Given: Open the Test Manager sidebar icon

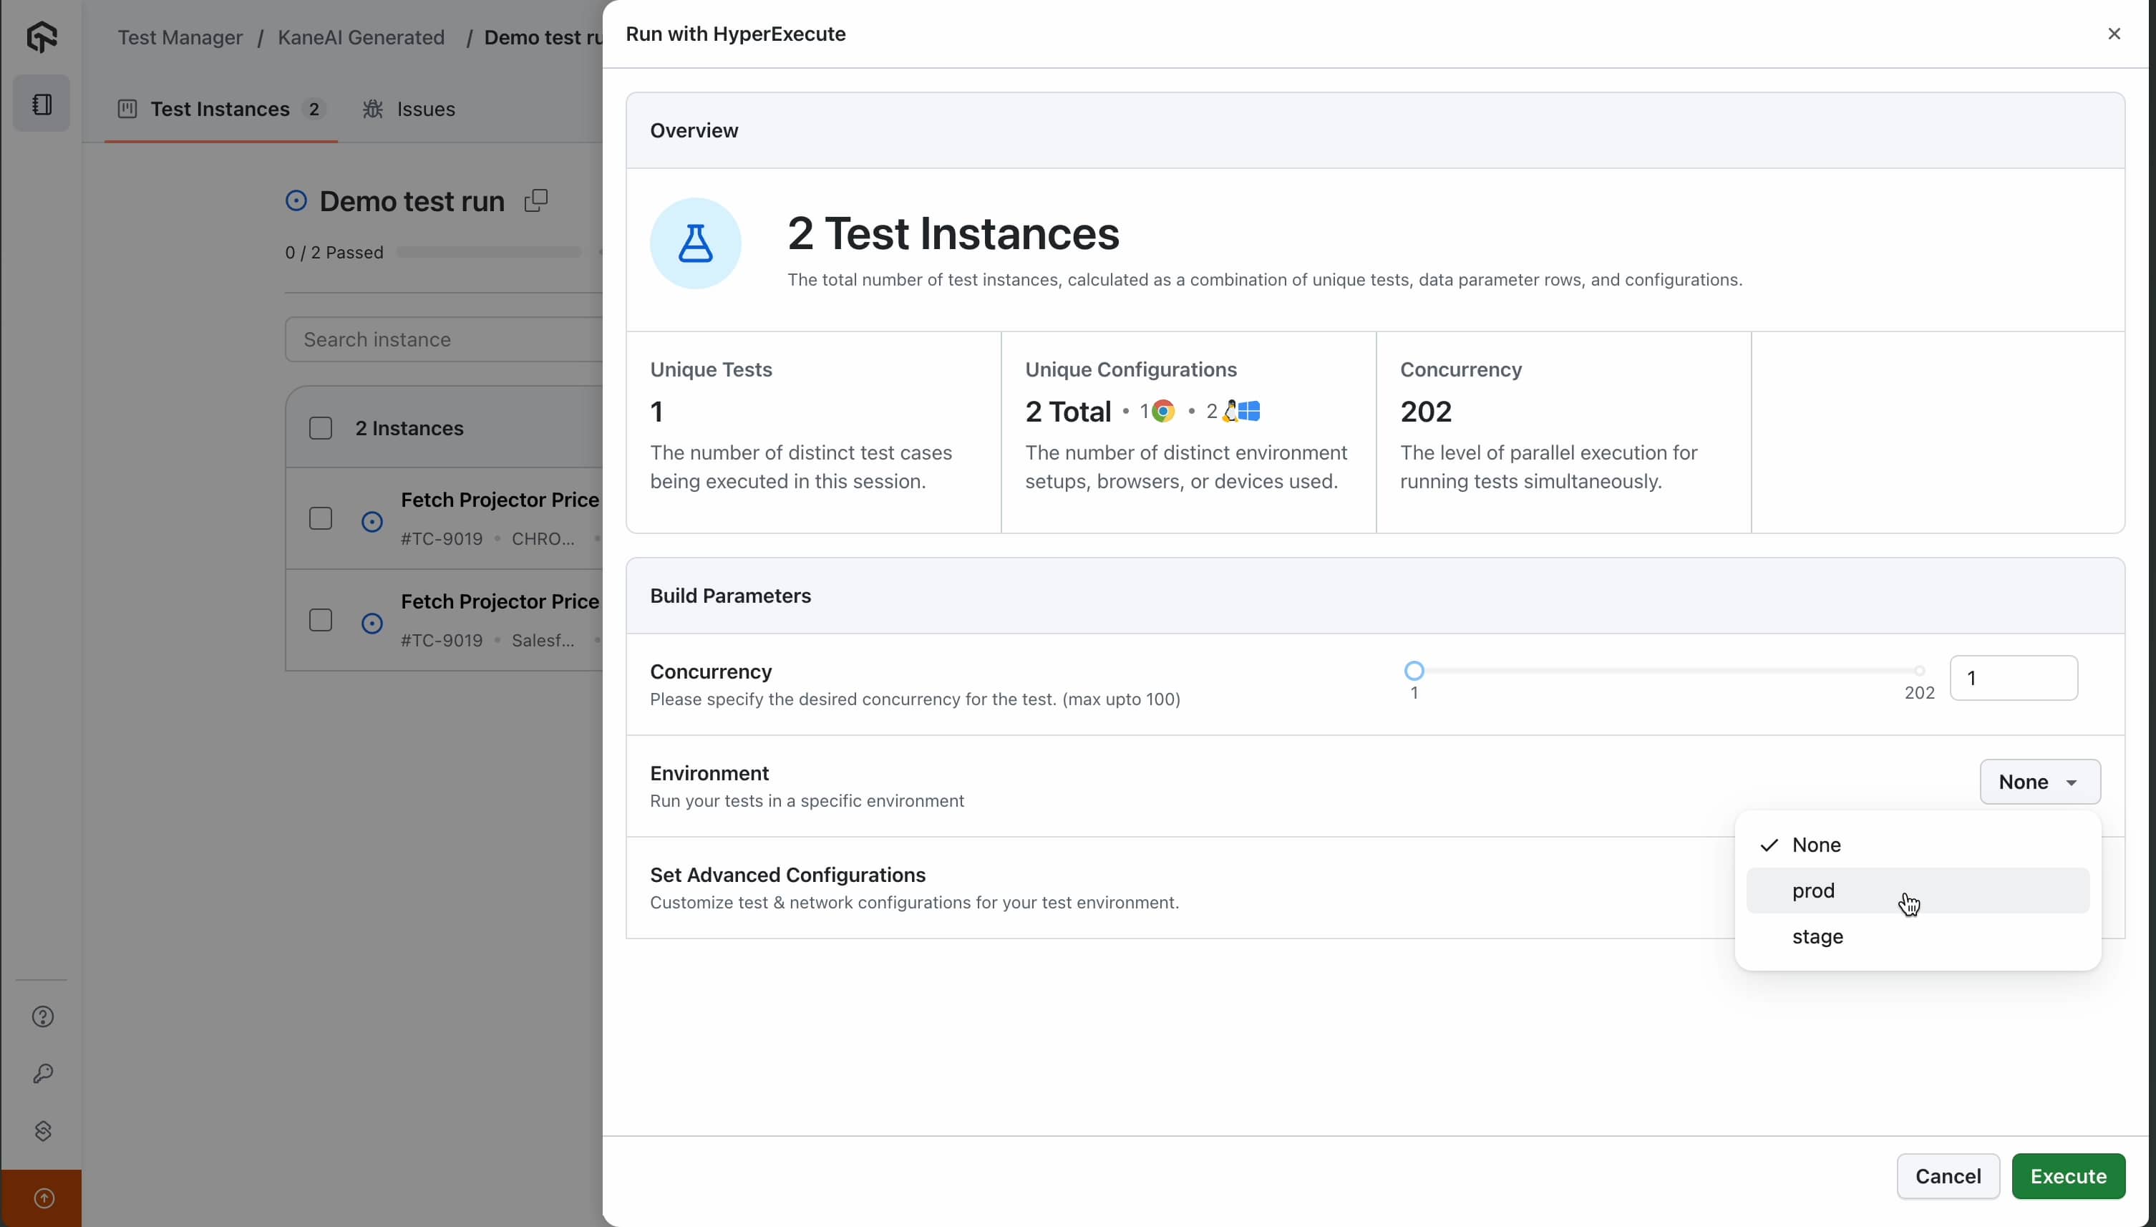Looking at the screenshot, I should click(42, 105).
